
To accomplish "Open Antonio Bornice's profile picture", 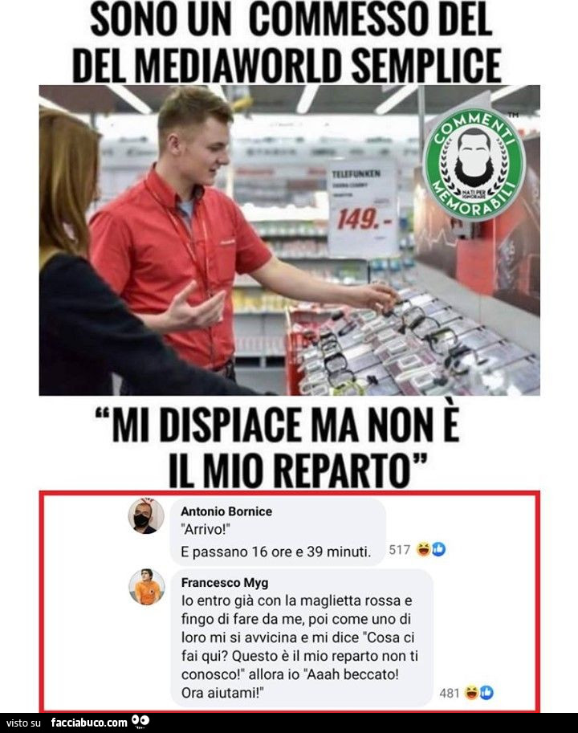I will point(146,516).
